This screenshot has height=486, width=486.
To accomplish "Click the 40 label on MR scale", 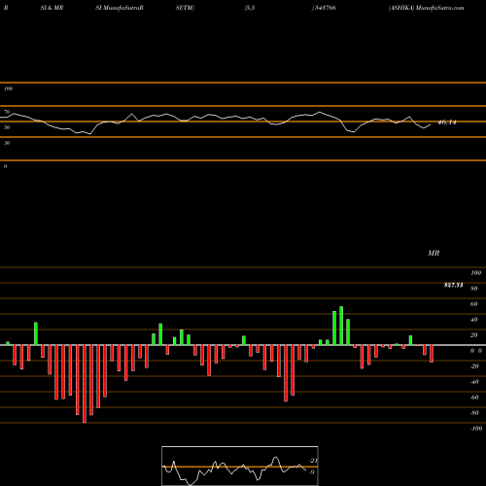I will pyautogui.click(x=473, y=320).
